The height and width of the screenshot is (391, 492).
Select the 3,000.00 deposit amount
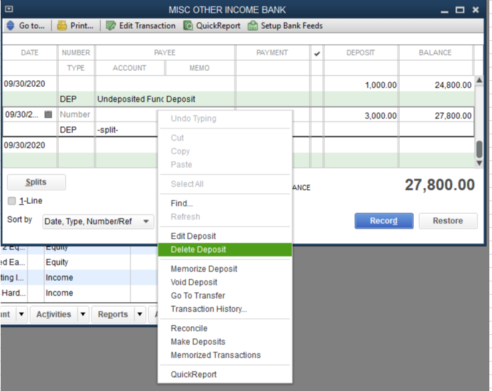click(x=380, y=116)
